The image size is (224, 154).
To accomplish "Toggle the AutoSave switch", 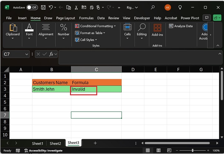I will (32, 7).
